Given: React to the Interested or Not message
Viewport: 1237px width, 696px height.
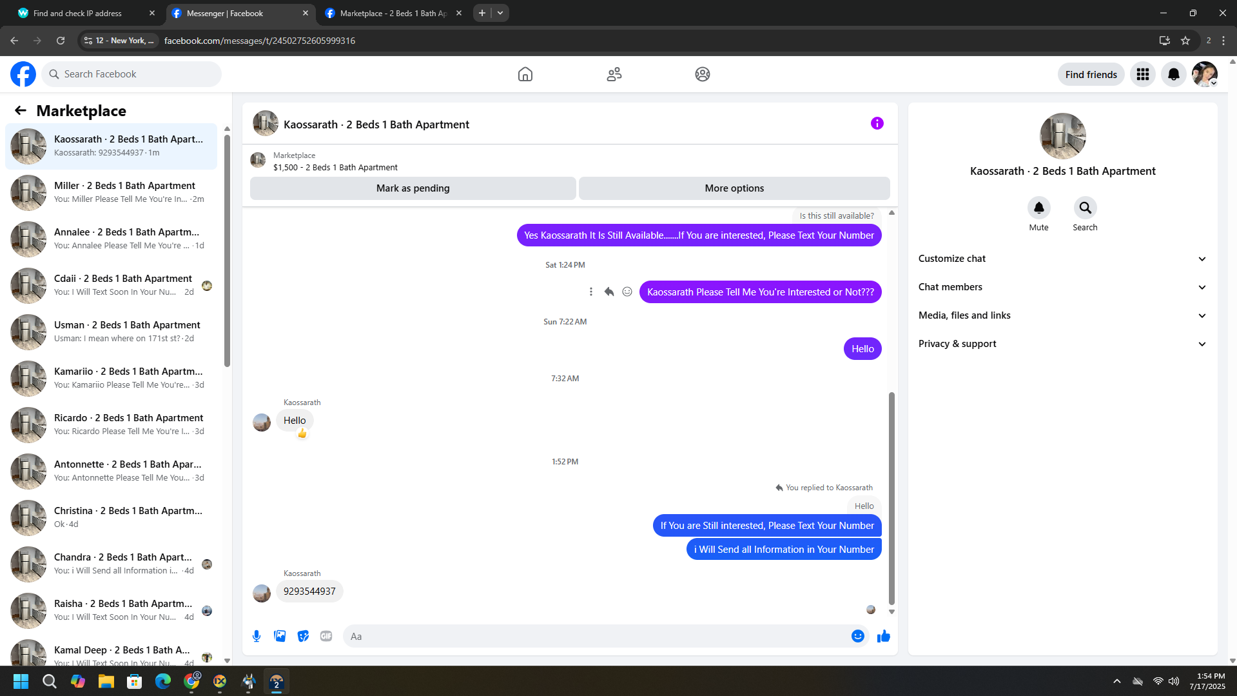Looking at the screenshot, I should 627,292.
